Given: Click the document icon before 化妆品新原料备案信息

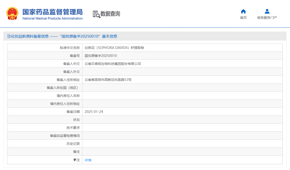Looking at the screenshot, I should [9, 36].
